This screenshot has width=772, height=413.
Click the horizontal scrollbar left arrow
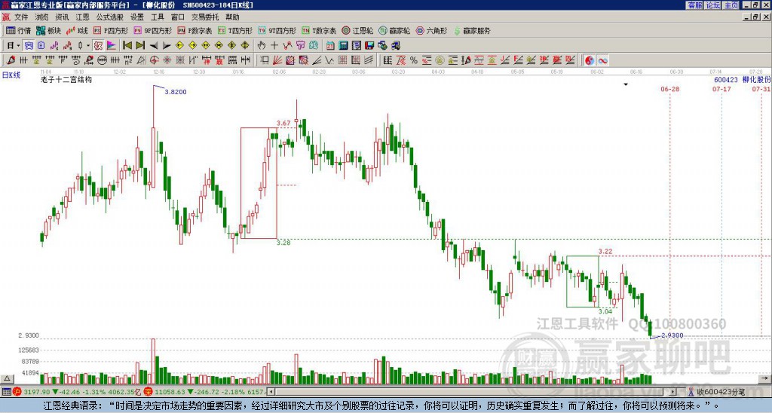point(271,392)
